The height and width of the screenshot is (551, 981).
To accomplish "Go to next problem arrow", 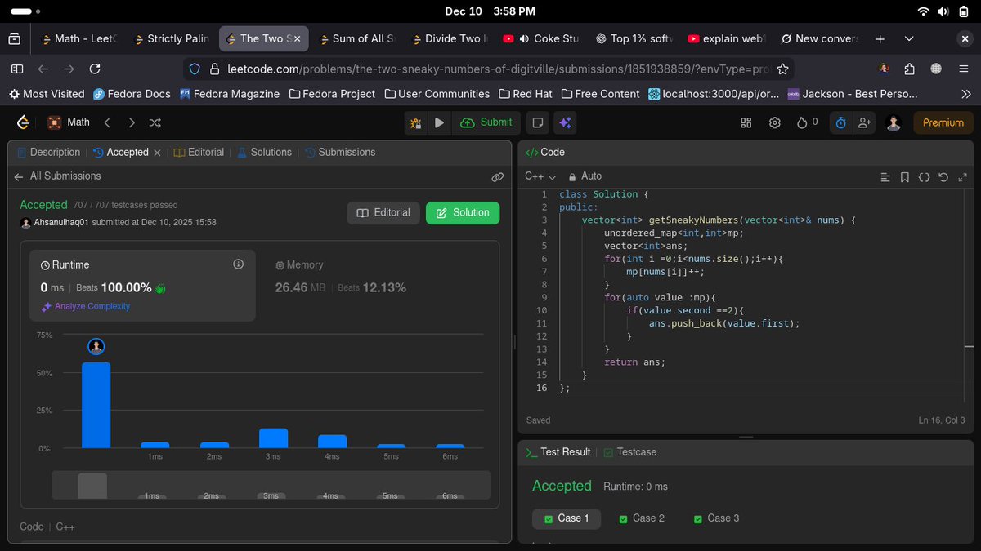I will pyautogui.click(x=132, y=122).
